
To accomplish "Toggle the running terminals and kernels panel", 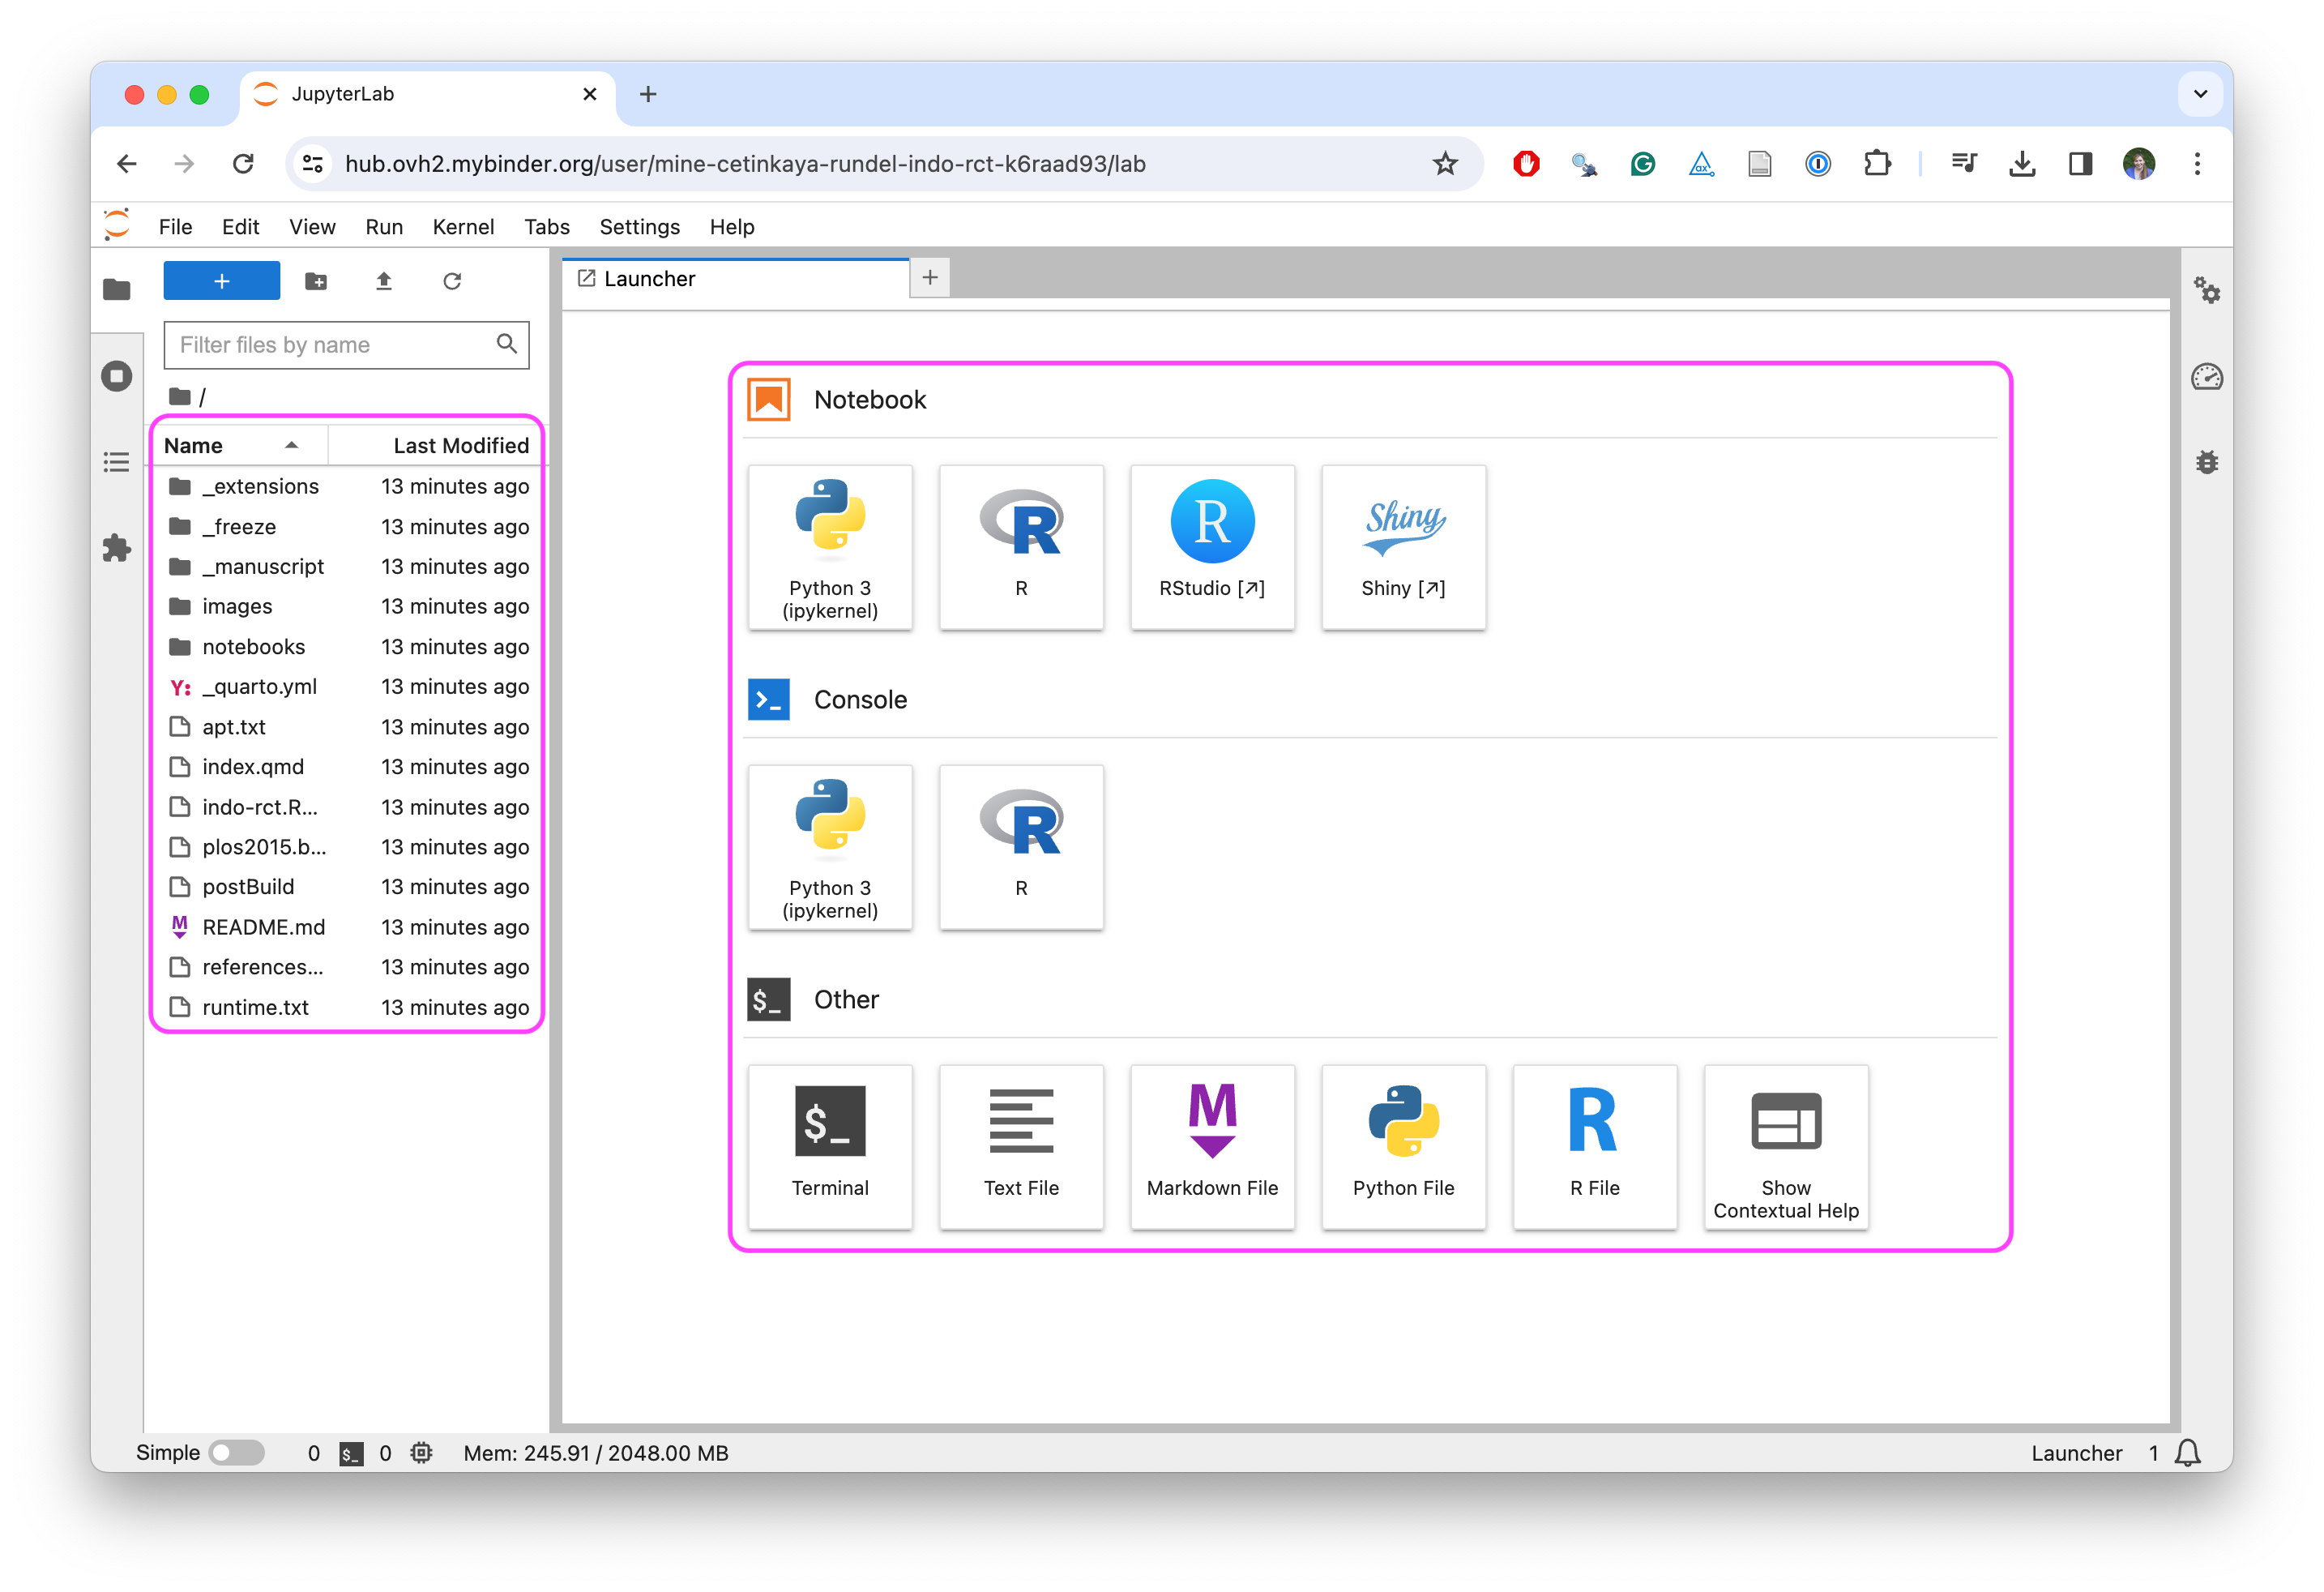I will tap(116, 375).
